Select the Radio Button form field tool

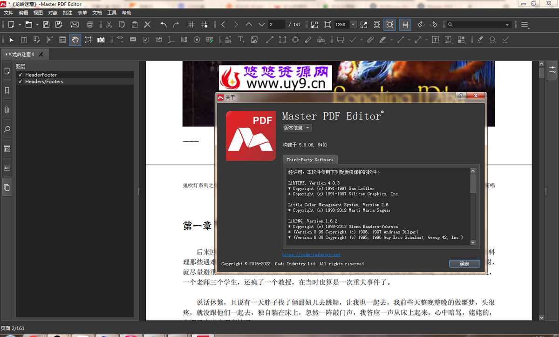click(x=197, y=40)
